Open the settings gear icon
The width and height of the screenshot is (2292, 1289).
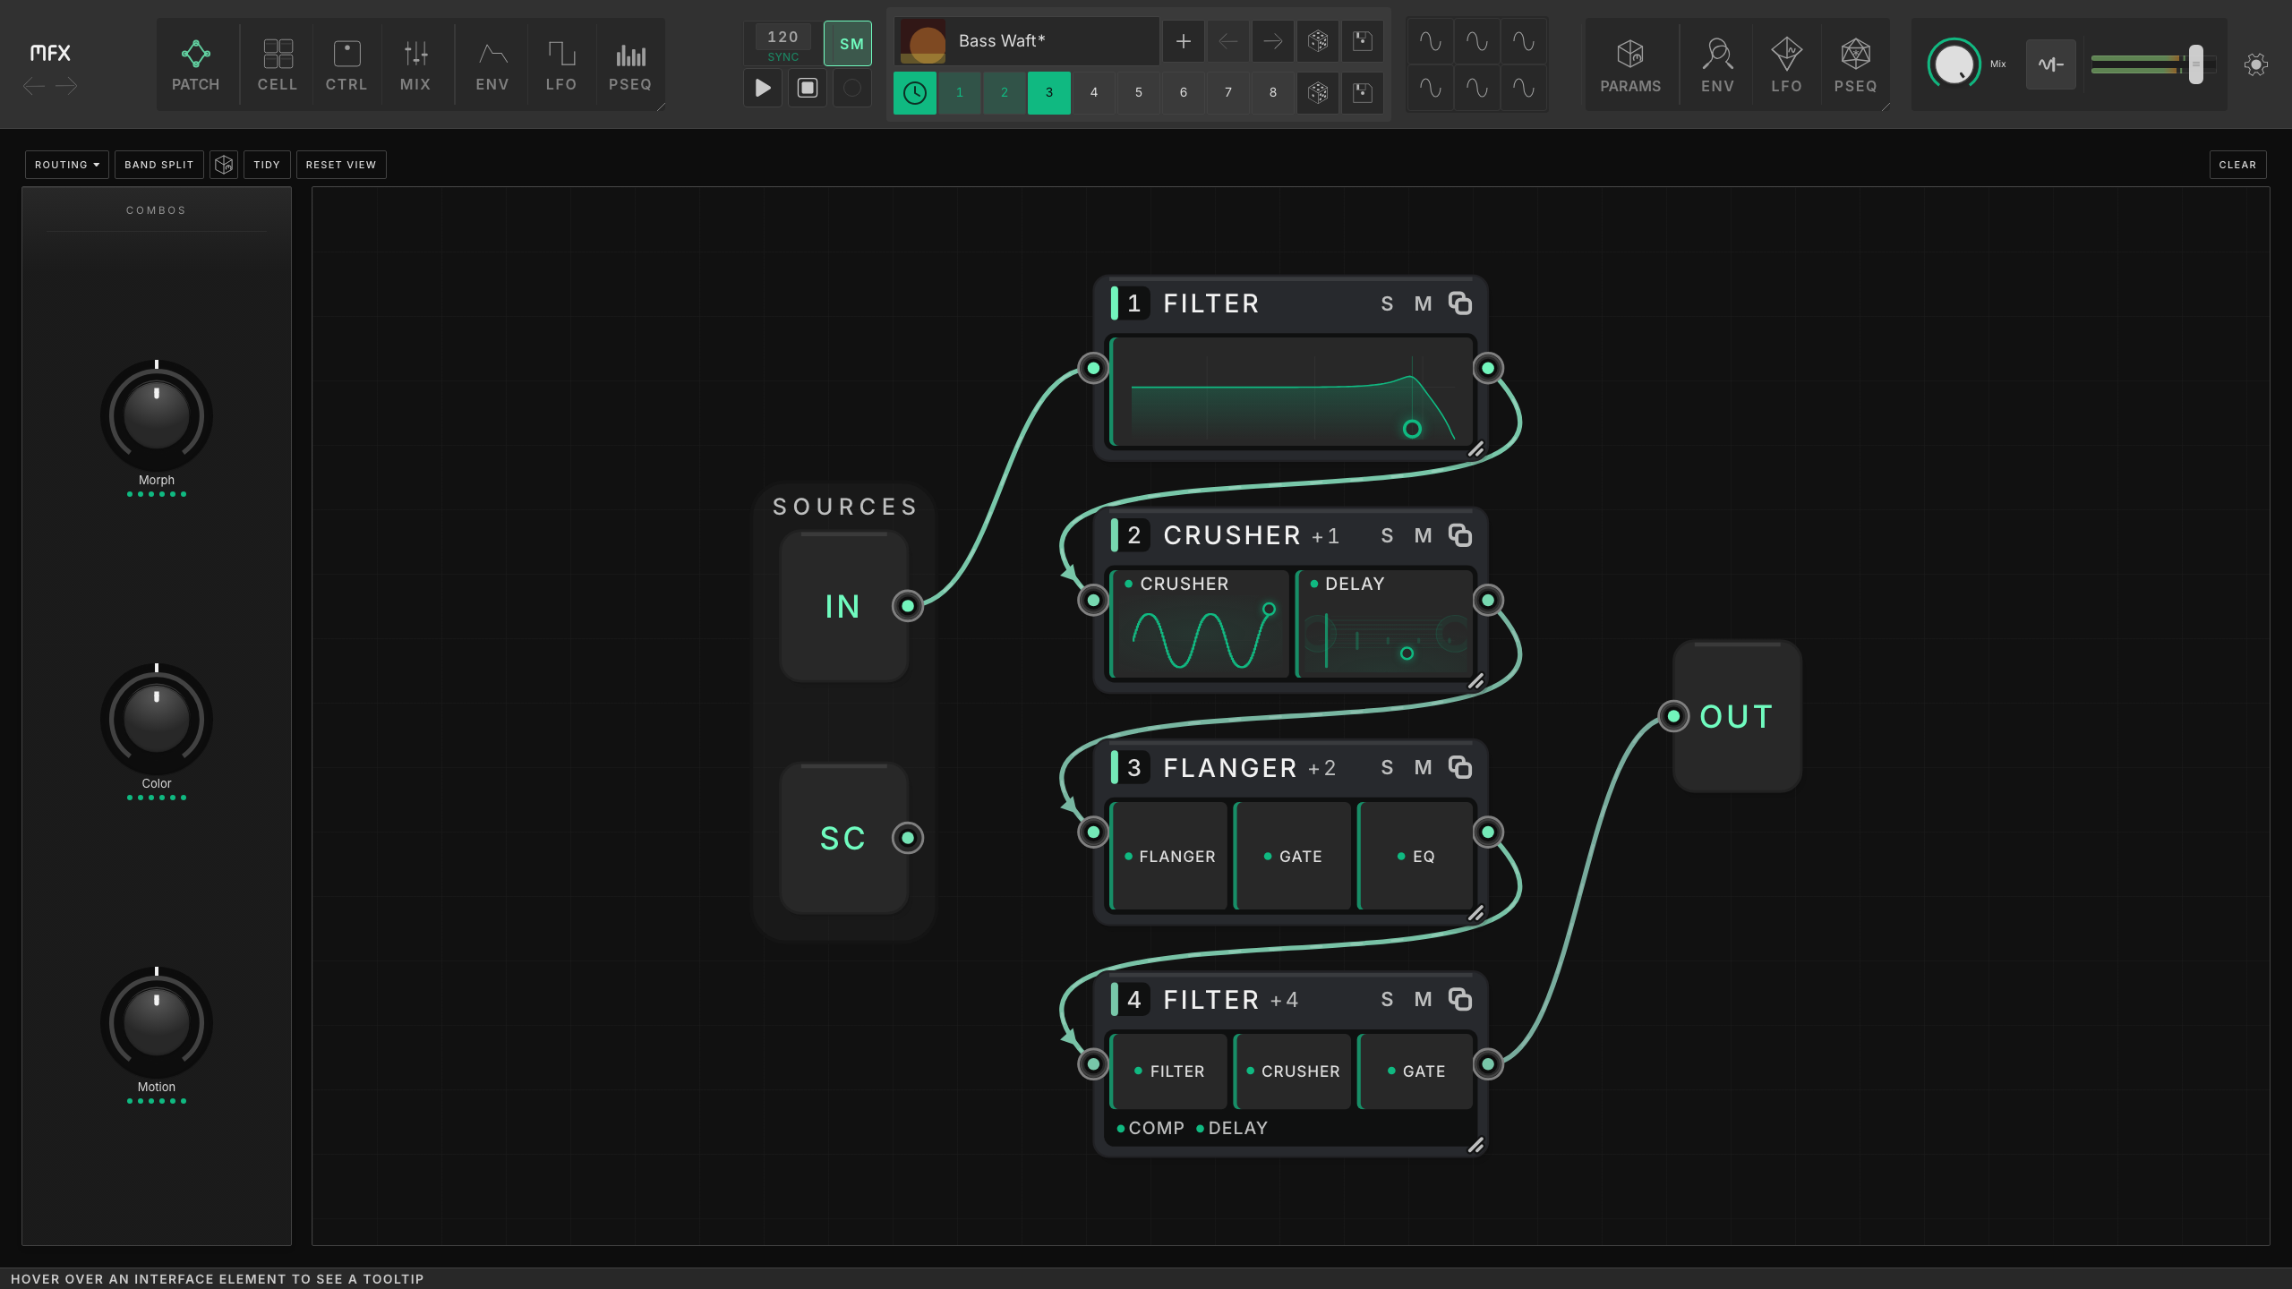(x=2256, y=64)
